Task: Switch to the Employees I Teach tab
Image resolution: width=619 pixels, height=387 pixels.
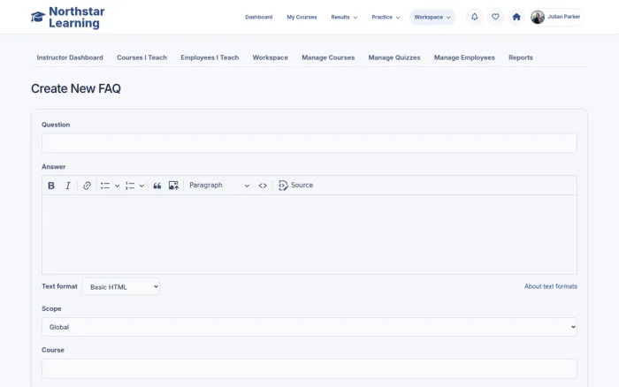Action: click(x=210, y=57)
